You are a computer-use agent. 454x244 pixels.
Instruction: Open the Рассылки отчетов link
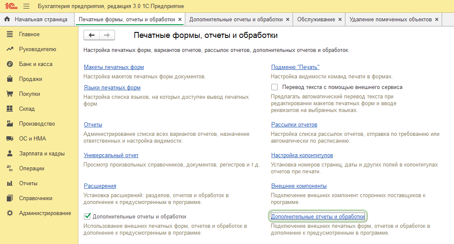294,124
